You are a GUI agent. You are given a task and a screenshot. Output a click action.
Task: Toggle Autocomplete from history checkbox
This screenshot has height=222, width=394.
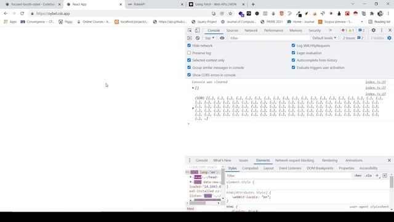click(x=293, y=60)
